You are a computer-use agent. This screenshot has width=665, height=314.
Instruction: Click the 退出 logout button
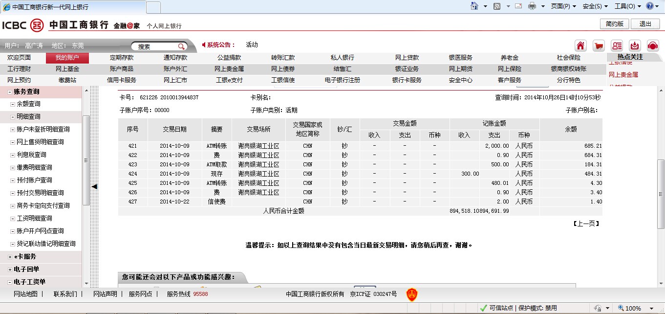click(x=645, y=24)
